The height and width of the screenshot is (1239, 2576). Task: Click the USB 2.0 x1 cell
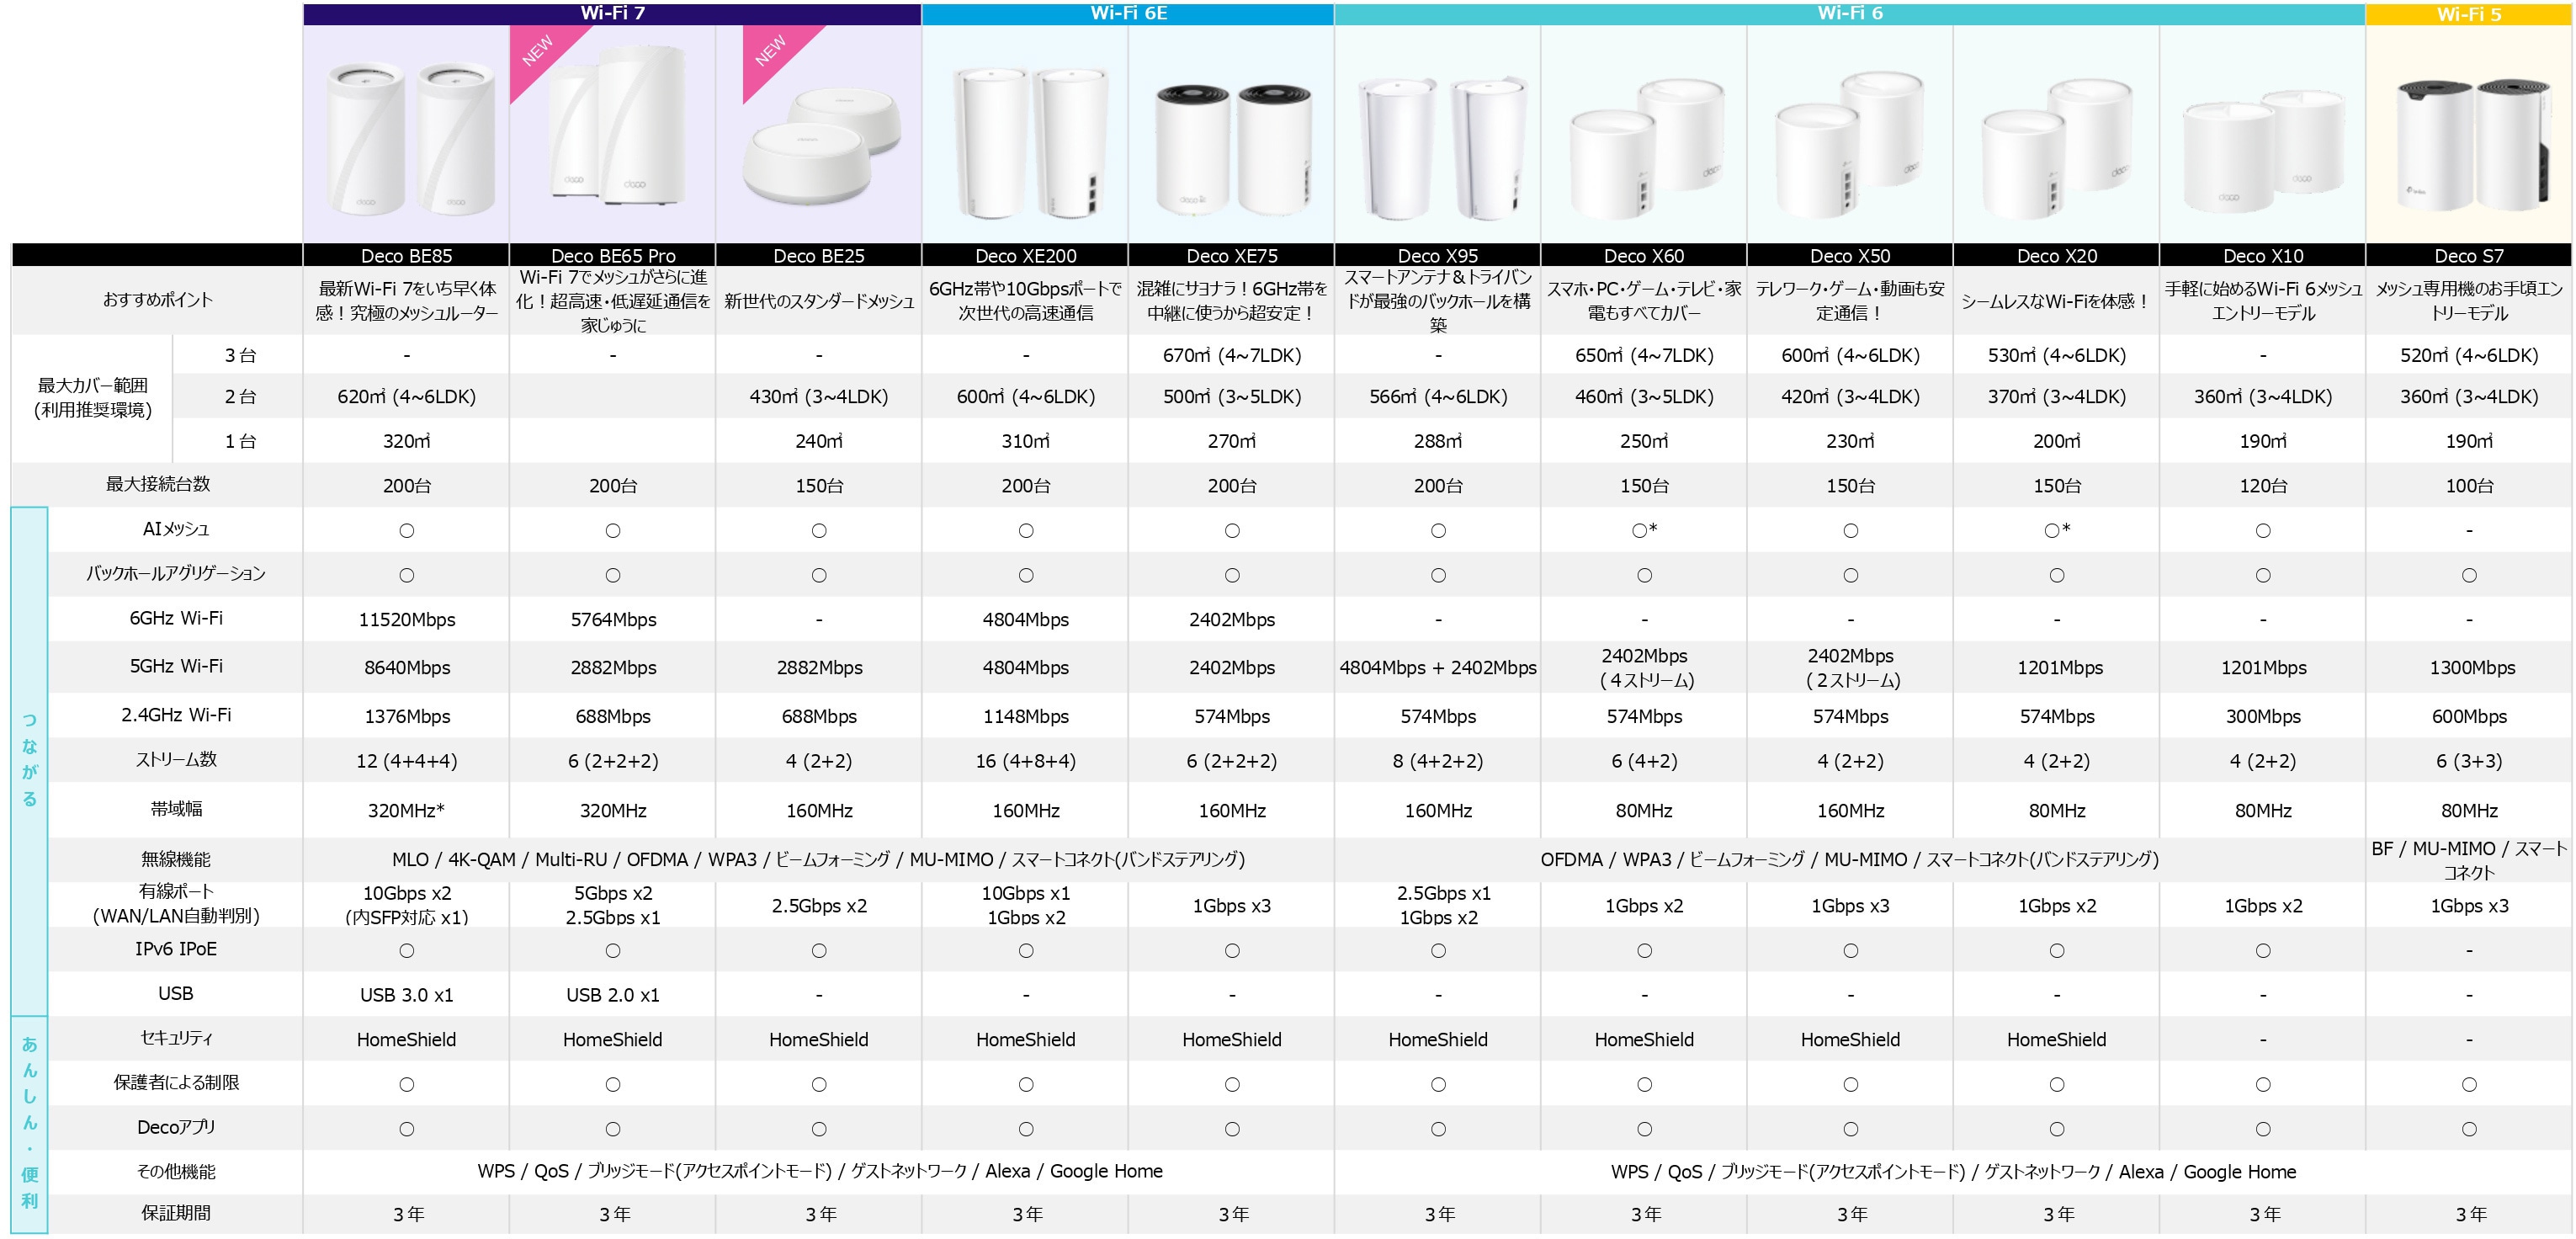coord(613,995)
